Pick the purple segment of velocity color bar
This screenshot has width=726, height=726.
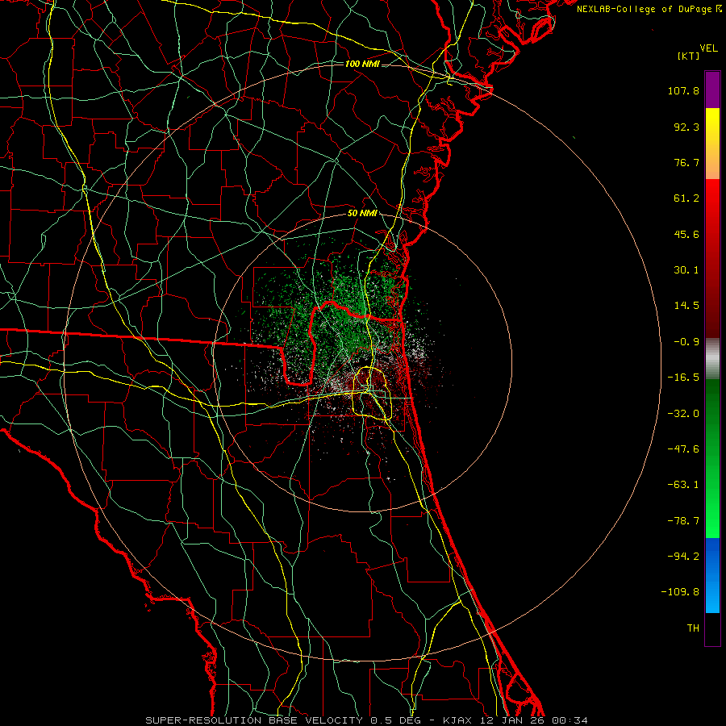(712, 90)
